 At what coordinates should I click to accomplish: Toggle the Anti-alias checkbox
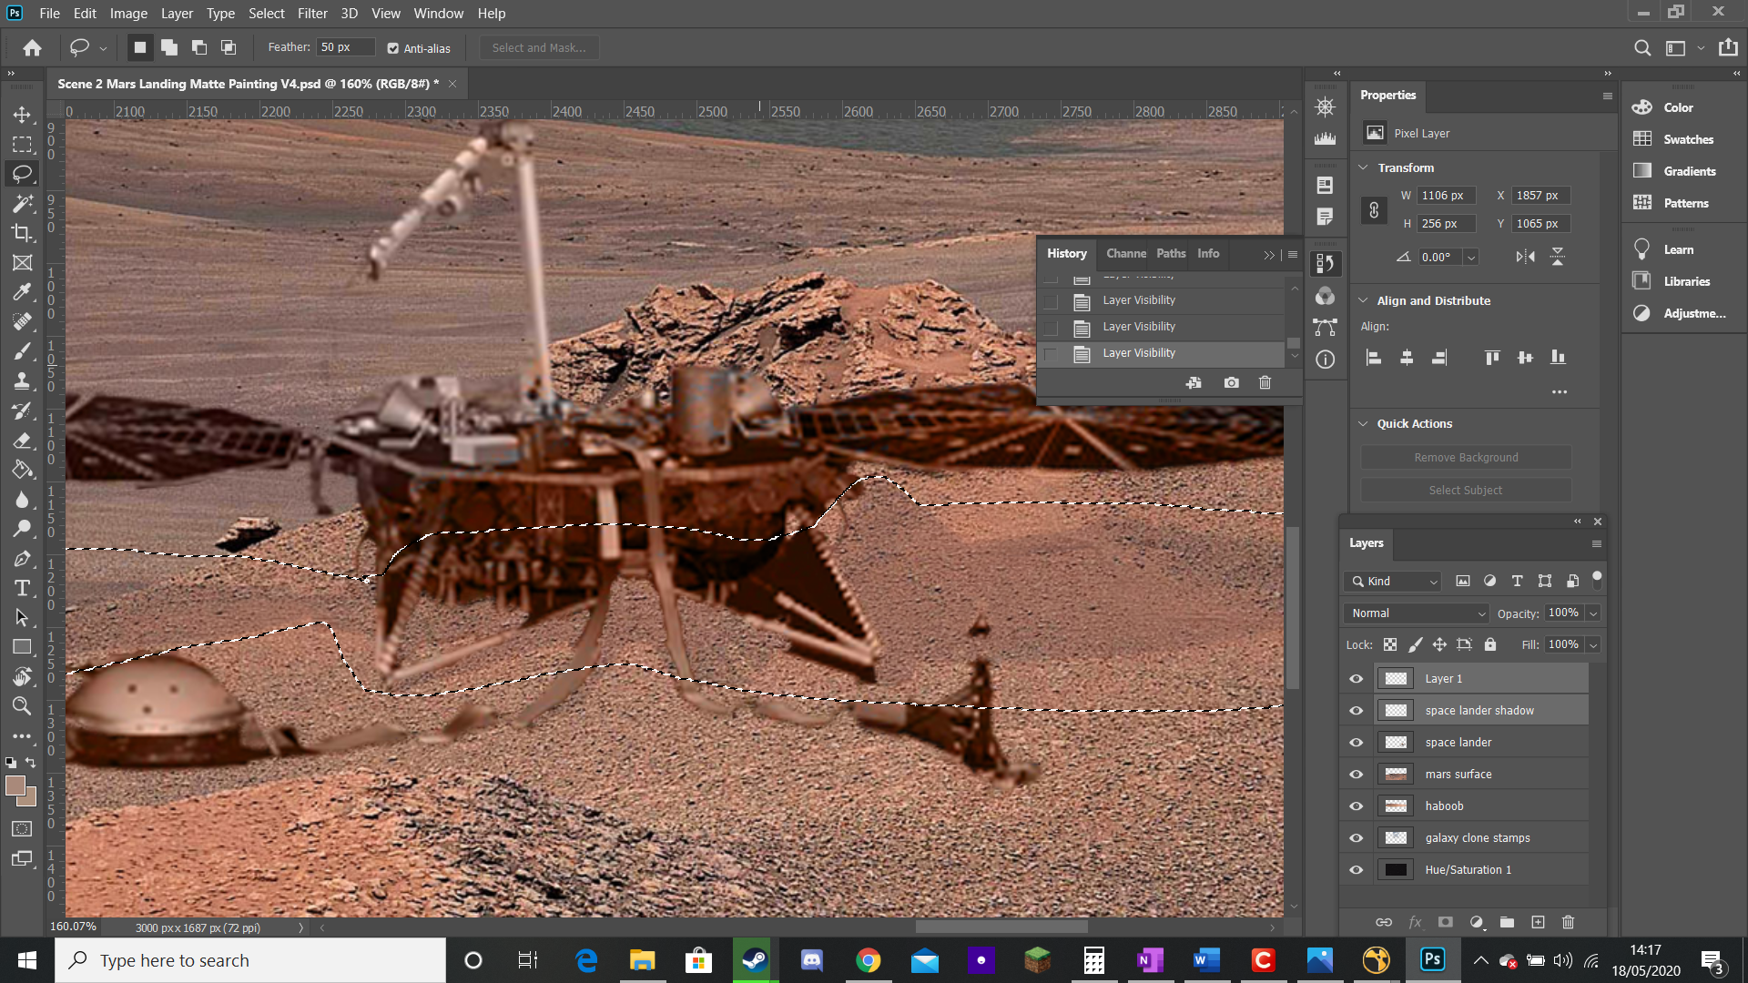393,48
